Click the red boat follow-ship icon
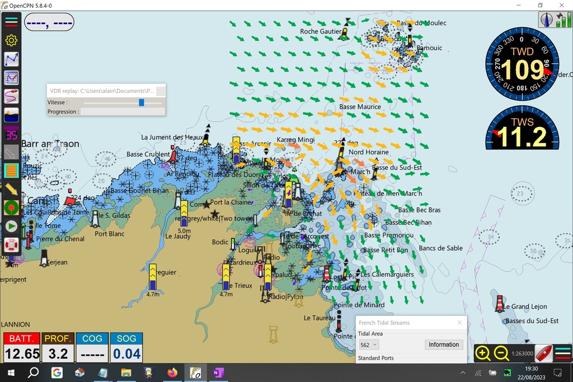 (543, 353)
